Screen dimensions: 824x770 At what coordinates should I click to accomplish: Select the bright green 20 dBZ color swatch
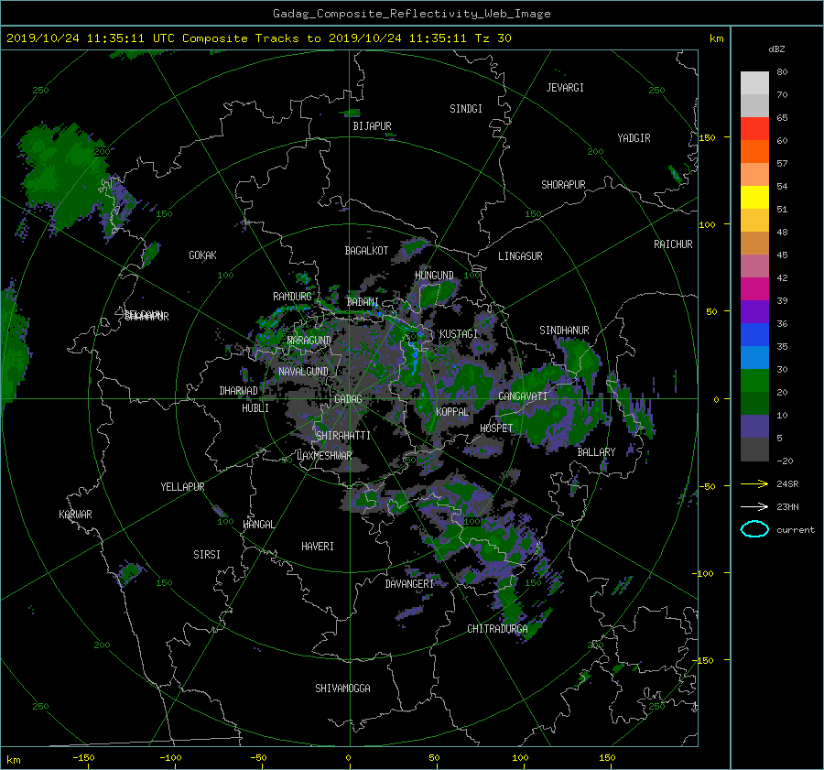pos(754,381)
